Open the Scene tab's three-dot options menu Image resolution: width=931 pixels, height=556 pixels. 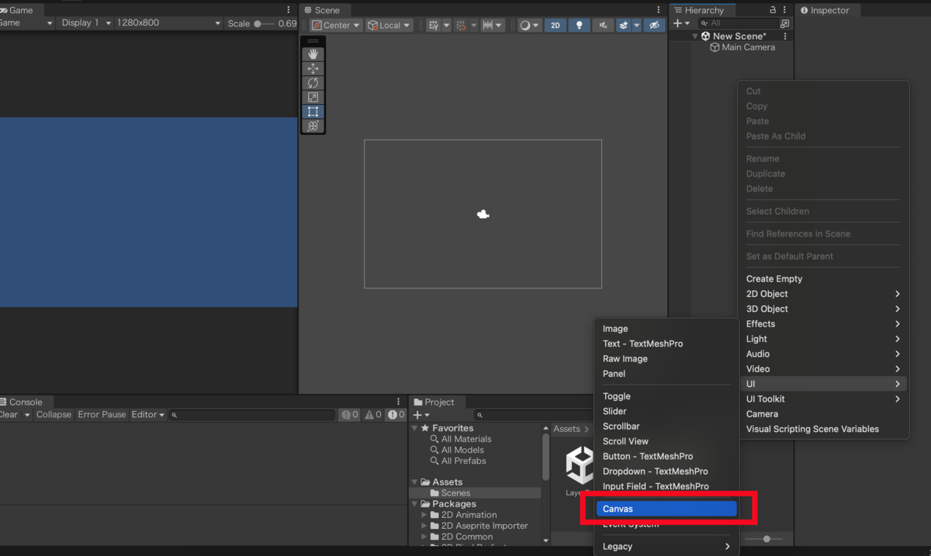click(658, 10)
